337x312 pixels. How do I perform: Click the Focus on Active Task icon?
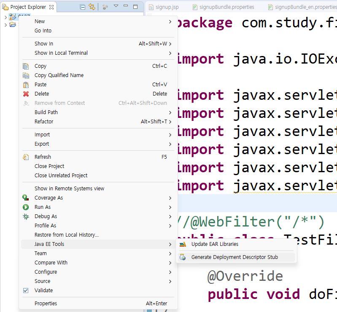(105, 7)
